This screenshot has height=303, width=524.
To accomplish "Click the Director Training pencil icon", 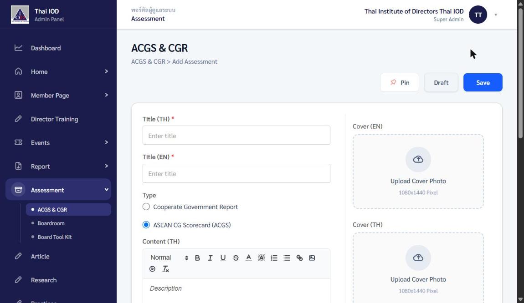I will click(x=18, y=119).
